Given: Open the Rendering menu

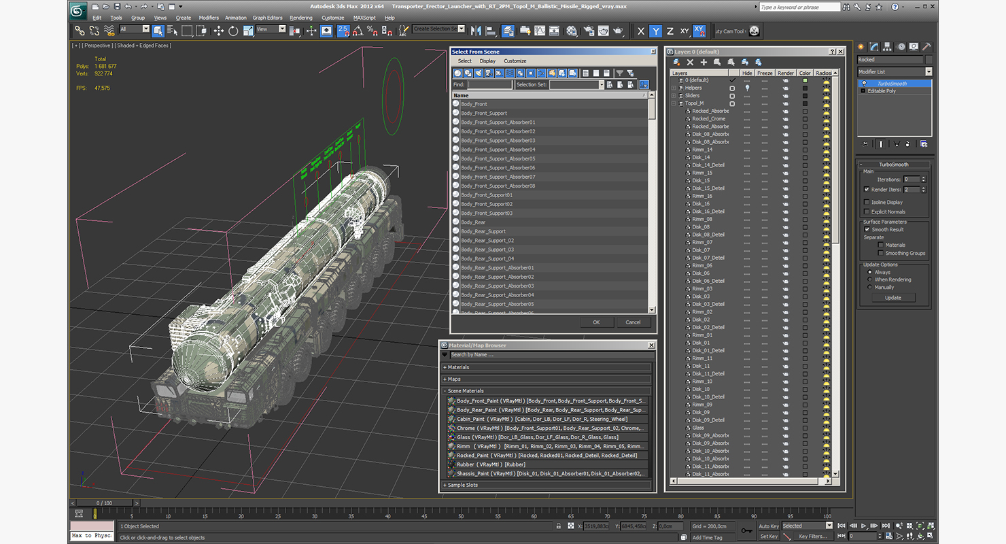Looking at the screenshot, I should (301, 18).
